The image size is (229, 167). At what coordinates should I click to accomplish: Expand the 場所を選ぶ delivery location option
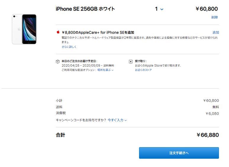(105, 70)
